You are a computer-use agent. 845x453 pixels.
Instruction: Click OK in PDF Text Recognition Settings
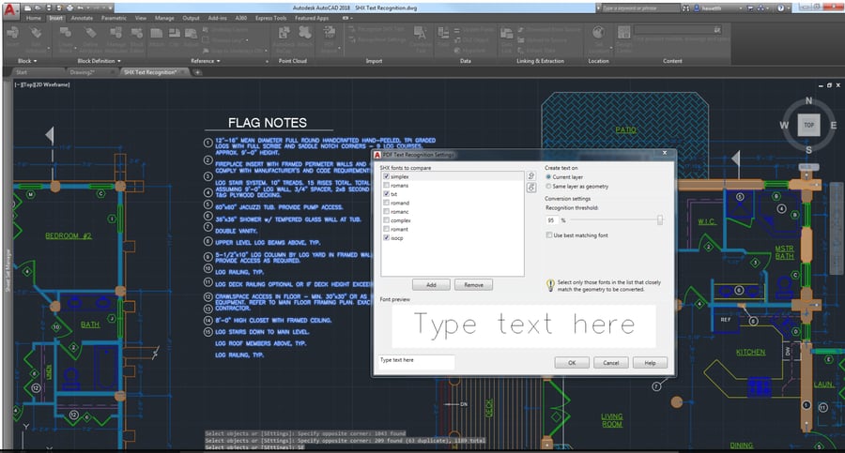572,363
